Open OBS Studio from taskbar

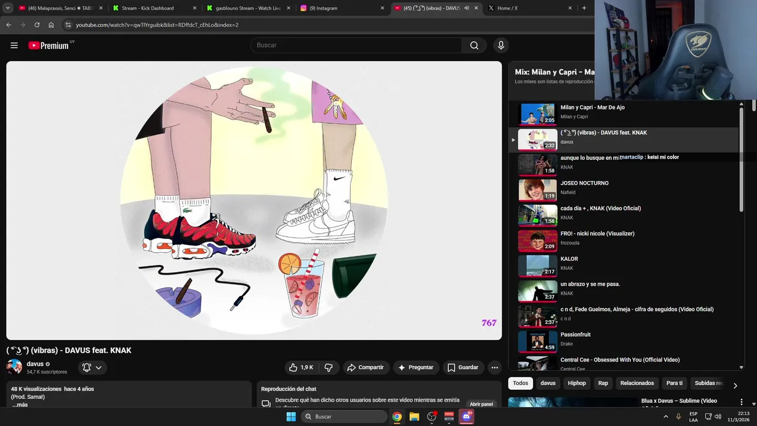(x=432, y=417)
